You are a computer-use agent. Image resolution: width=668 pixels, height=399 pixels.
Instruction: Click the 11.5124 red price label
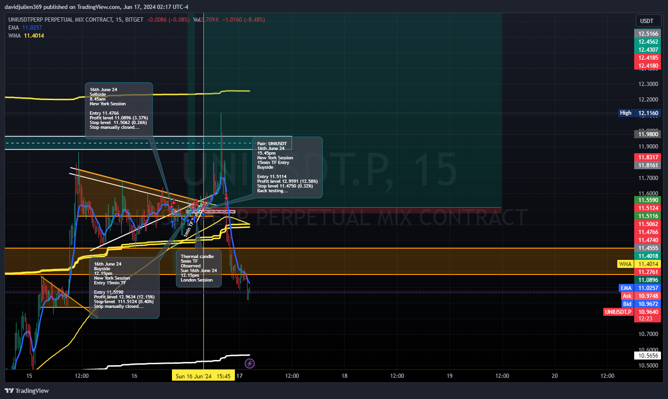pos(648,208)
